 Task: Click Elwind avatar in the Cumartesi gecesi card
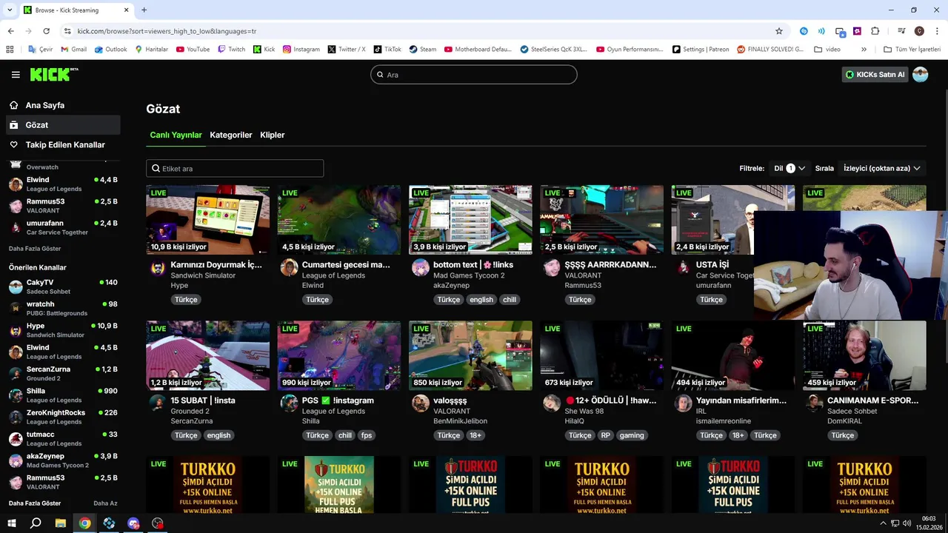tap(289, 268)
